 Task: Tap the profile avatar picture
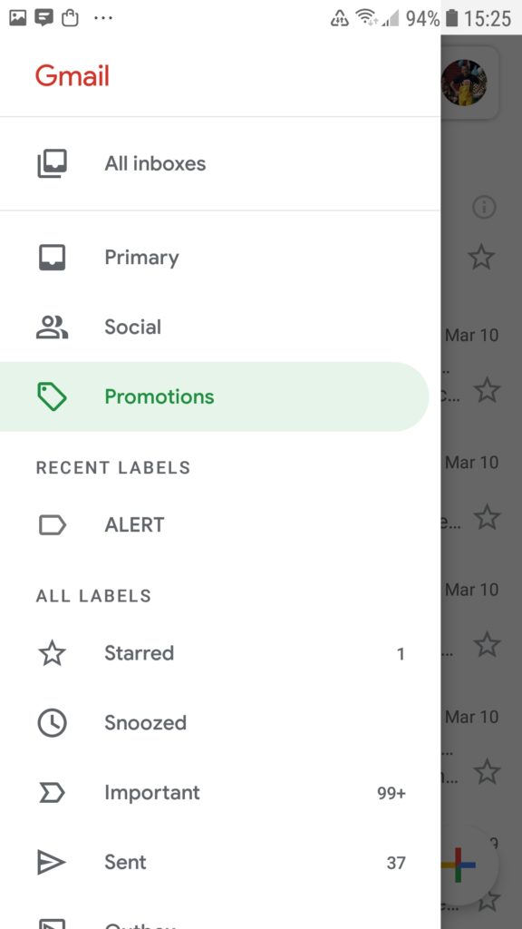click(465, 83)
